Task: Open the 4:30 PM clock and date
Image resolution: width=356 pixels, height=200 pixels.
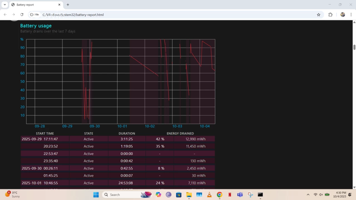Action: [341, 194]
